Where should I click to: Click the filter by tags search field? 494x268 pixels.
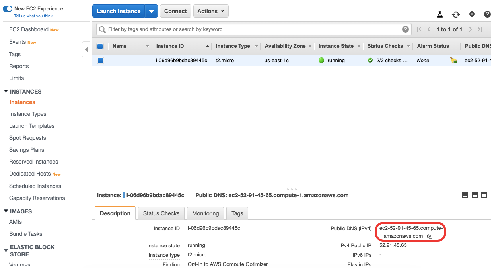coord(253,29)
